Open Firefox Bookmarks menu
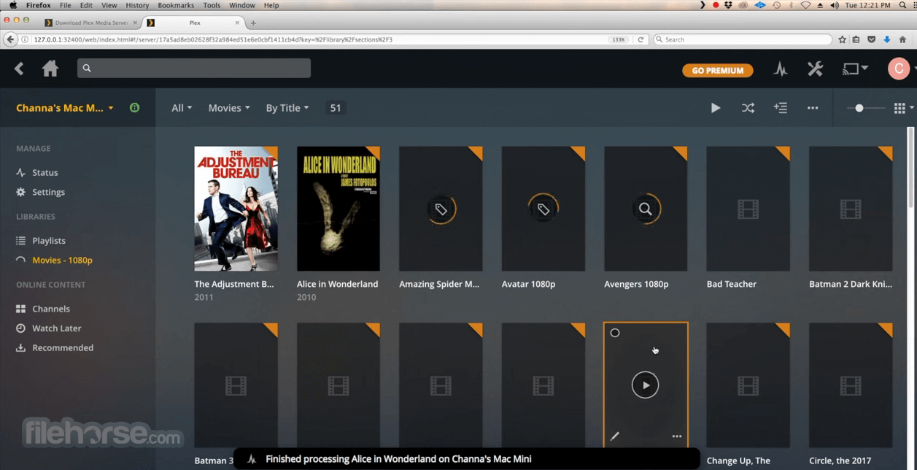917x470 pixels. [x=176, y=5]
